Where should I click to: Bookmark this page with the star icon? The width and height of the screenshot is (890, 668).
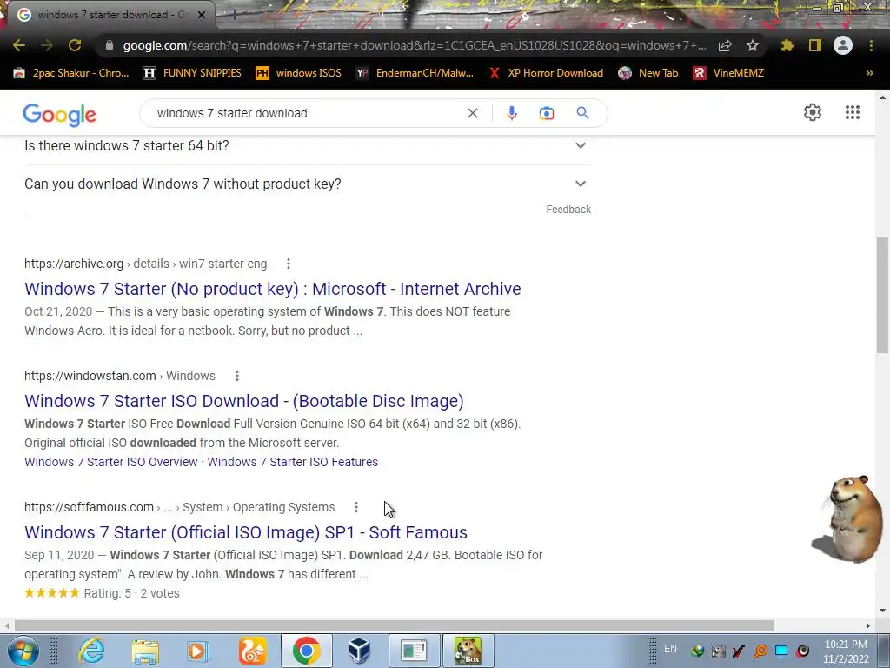pos(753,45)
